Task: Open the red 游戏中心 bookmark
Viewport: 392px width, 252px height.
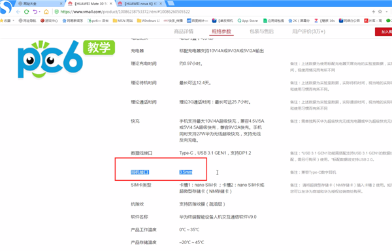Action: coord(49,21)
